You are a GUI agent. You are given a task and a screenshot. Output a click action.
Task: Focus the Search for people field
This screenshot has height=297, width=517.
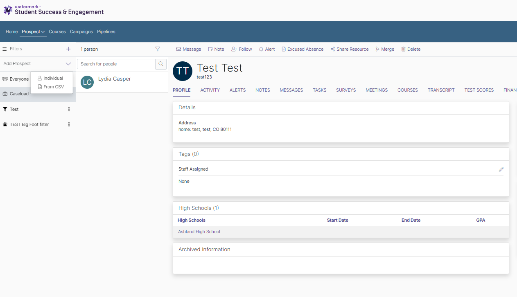116,64
